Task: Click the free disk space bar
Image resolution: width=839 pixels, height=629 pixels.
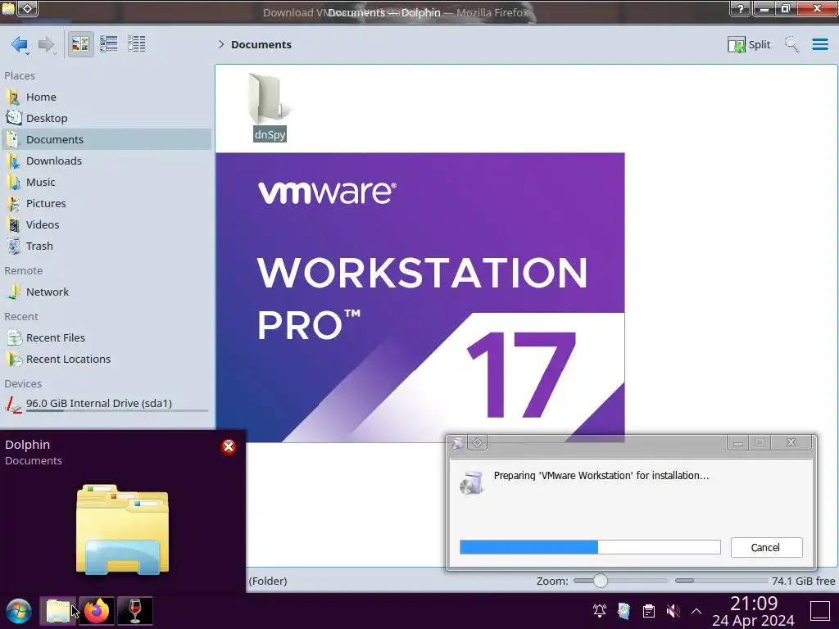Action: tap(721, 581)
